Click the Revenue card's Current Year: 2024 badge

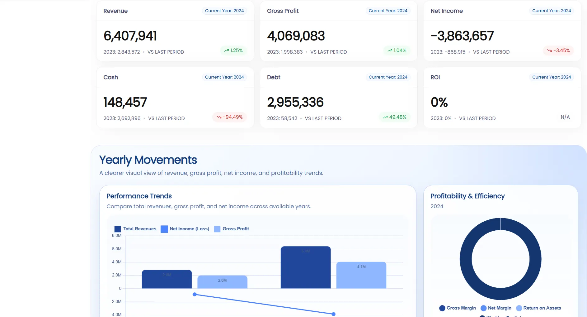click(224, 11)
